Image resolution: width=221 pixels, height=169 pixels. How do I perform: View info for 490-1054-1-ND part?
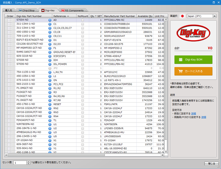pos(50,76)
